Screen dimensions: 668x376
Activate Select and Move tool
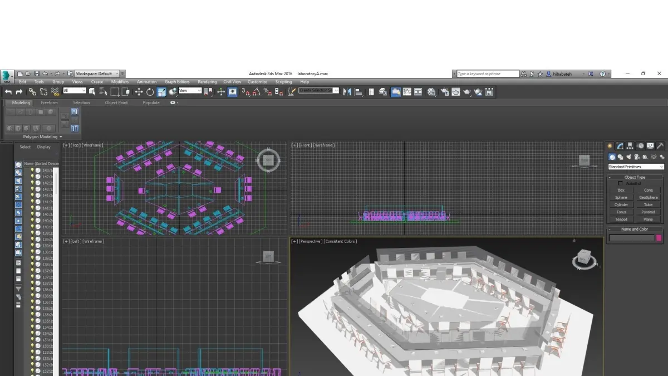pyautogui.click(x=139, y=92)
